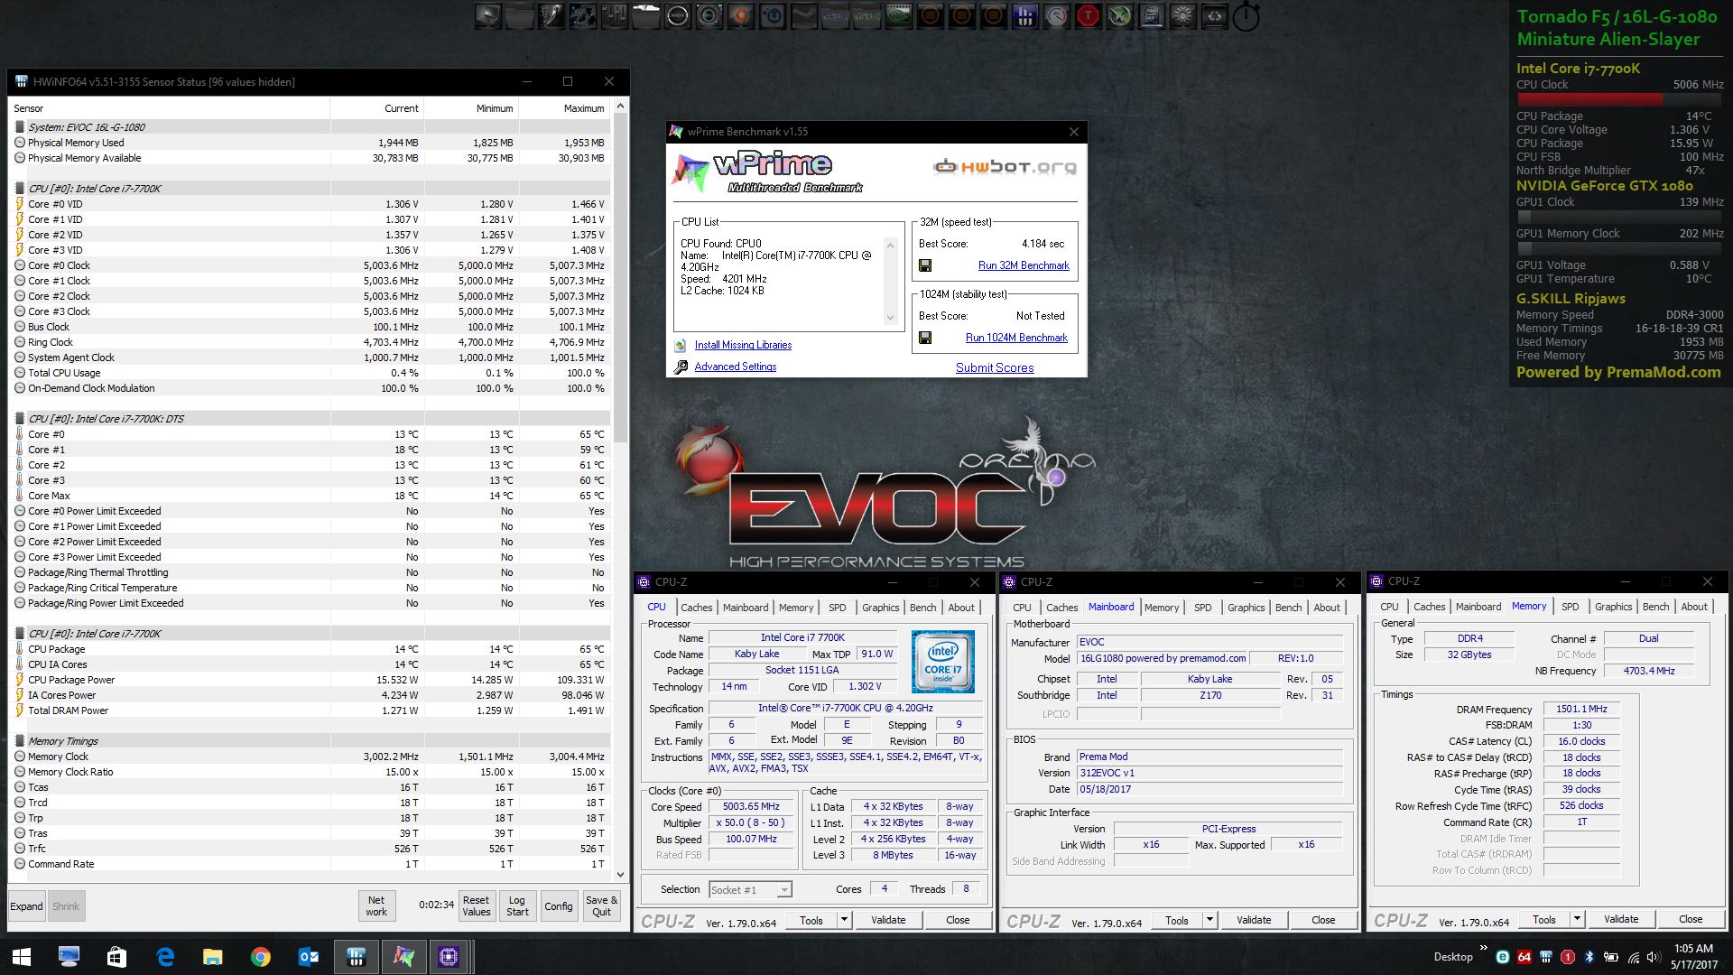This screenshot has width=1733, height=975.
Task: Click the recycle bin icon in top dock
Action: [x=1214, y=15]
